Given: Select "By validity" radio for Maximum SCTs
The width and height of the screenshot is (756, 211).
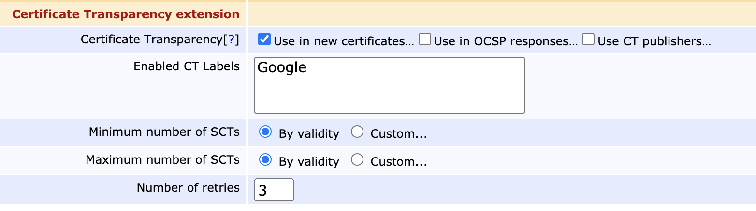Looking at the screenshot, I should pos(265,160).
